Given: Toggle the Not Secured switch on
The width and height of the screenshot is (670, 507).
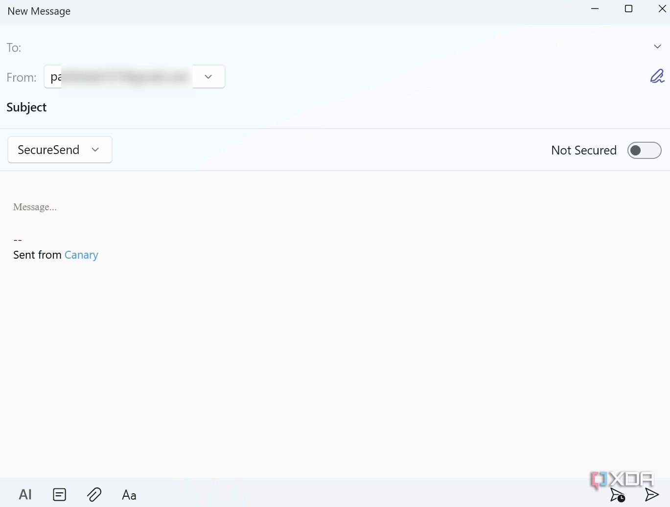Looking at the screenshot, I should (644, 150).
